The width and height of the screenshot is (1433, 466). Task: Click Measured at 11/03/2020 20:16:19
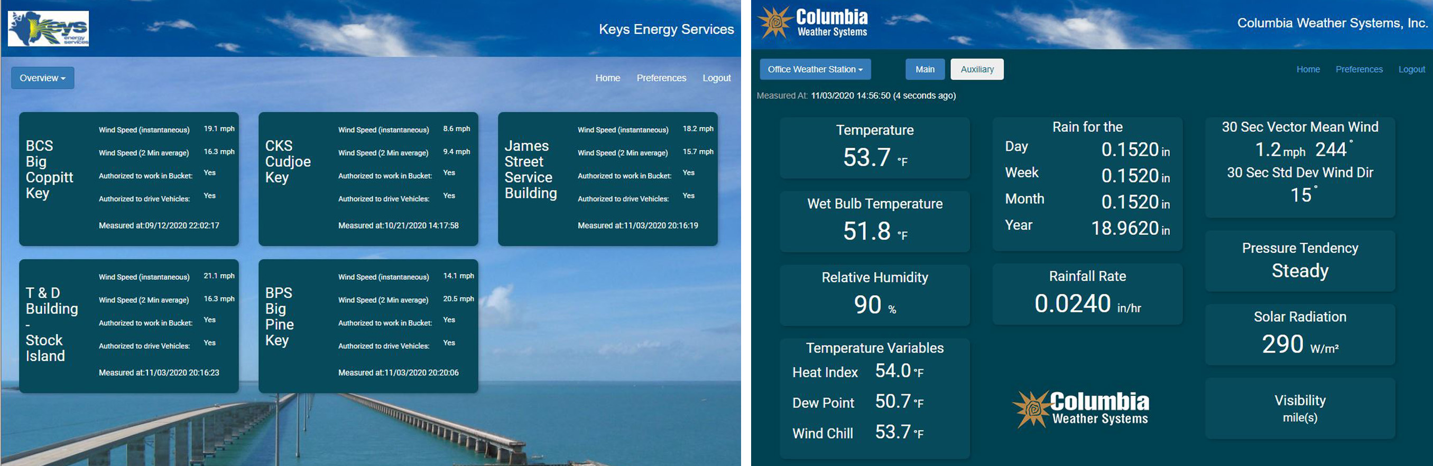coord(637,225)
